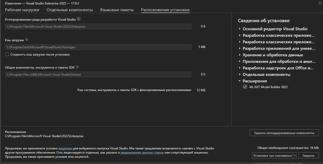Expand Разработка надстроек для Office section

pos(239,68)
